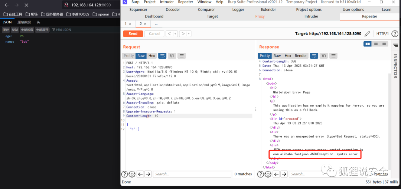Toggle non-printable characters in Response viewer

tap(324, 56)
